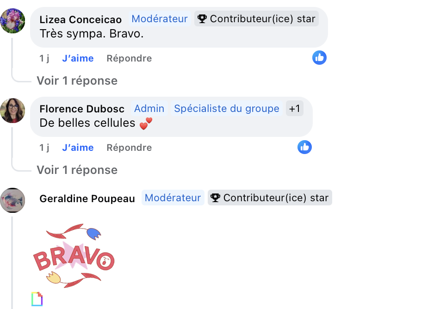Viewport: 446px width, 309px height.
Task: Toggle J'aime on Lizea's comment
Action: [x=78, y=58]
